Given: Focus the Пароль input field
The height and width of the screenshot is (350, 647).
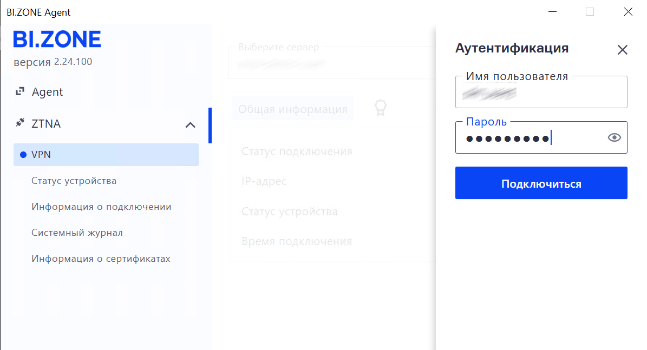Looking at the screenshot, I should [x=541, y=138].
